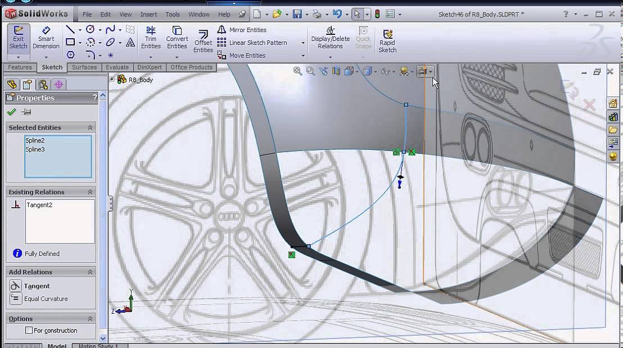Open the Spline tool dropdown arrow
This screenshot has height=348, width=623.
click(120, 30)
